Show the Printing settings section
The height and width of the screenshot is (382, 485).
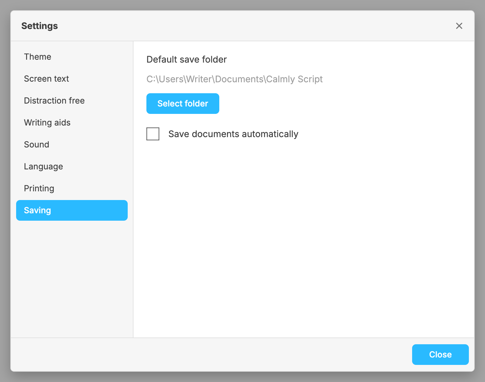[x=72, y=188]
